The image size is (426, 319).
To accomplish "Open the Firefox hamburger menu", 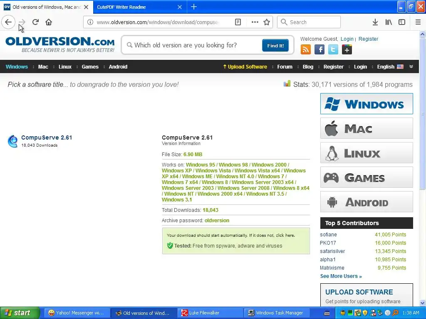I will (418, 22).
